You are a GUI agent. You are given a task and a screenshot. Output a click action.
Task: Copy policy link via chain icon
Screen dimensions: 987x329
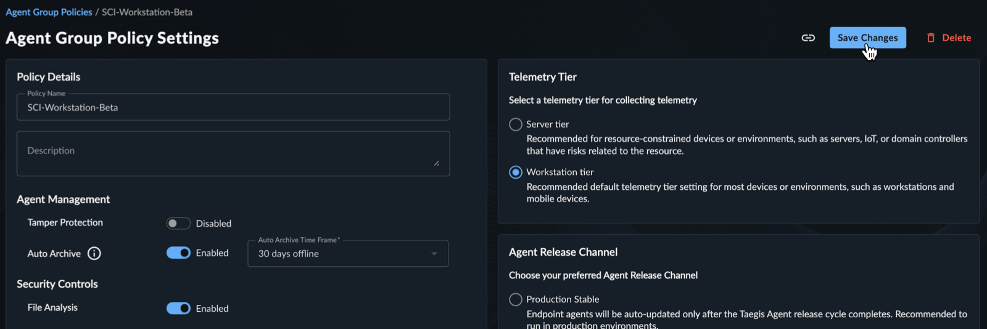(808, 38)
